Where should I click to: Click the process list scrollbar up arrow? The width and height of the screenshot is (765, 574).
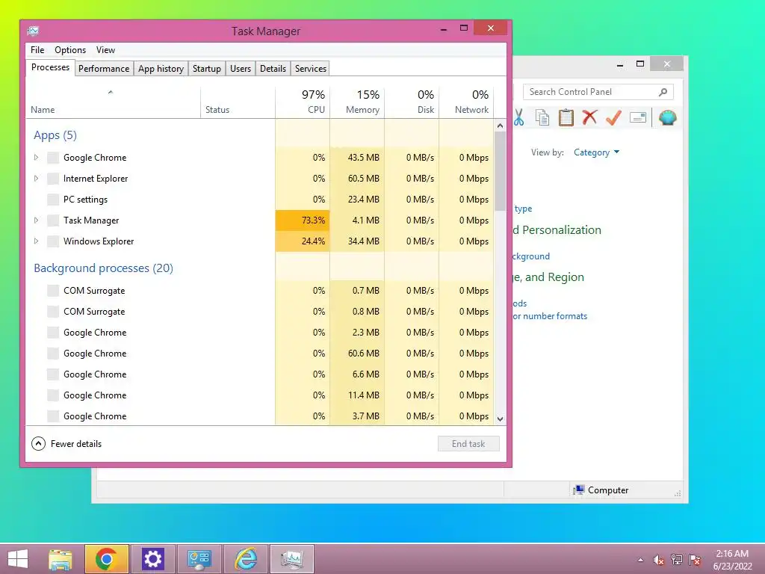[500, 126]
